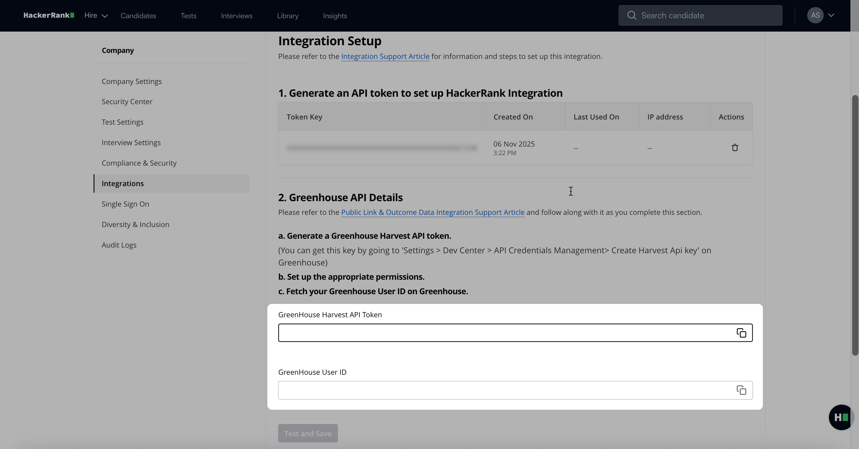Click the Test and Save button

[x=307, y=433]
